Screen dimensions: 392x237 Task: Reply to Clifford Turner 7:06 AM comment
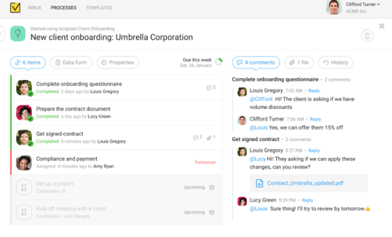point(315,119)
